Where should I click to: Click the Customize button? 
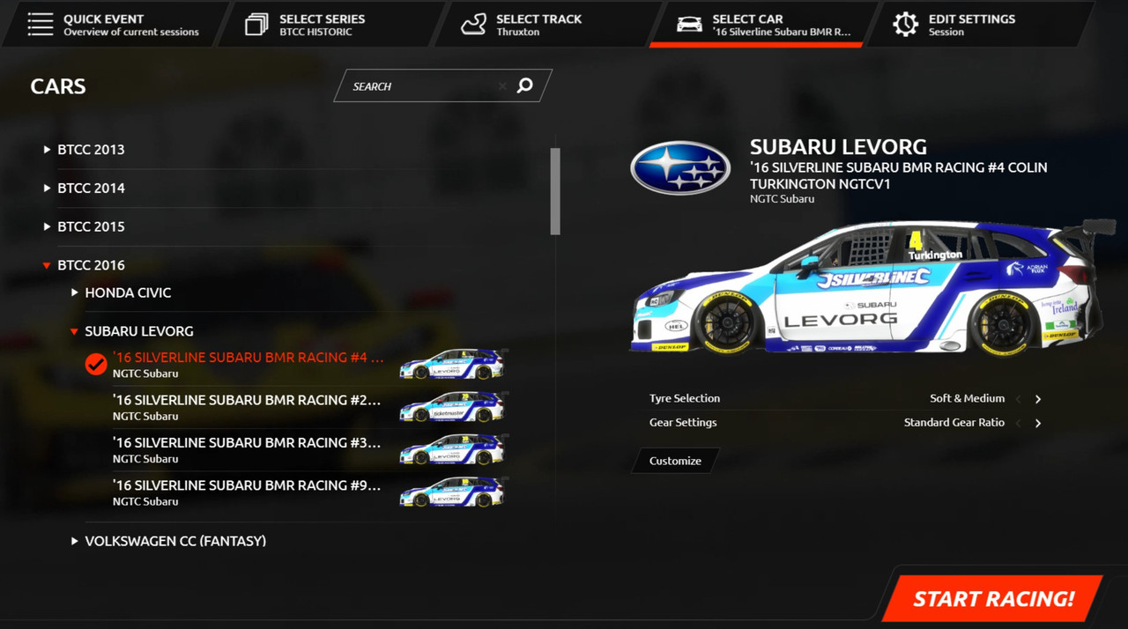click(676, 461)
